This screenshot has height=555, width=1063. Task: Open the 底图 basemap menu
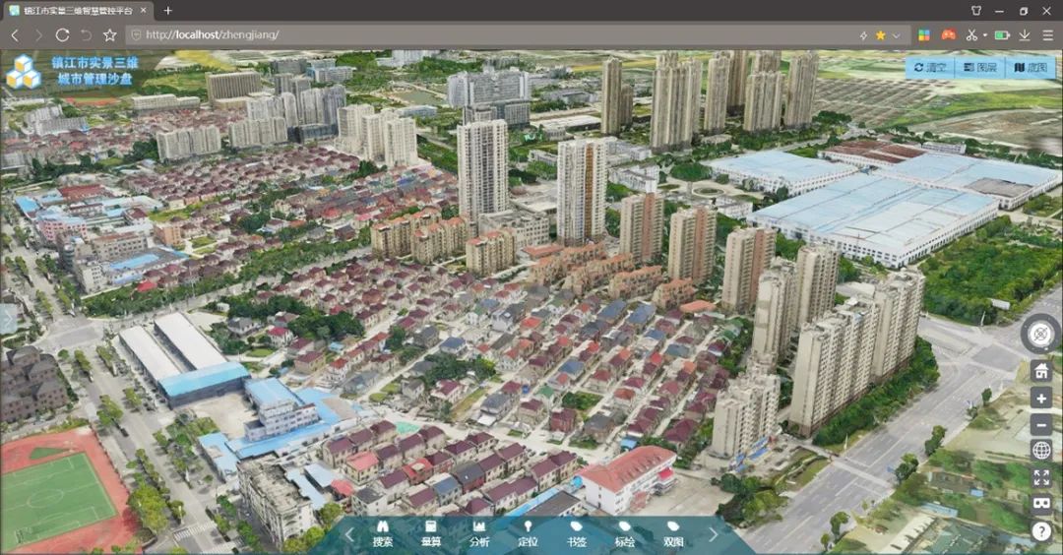point(1030,68)
